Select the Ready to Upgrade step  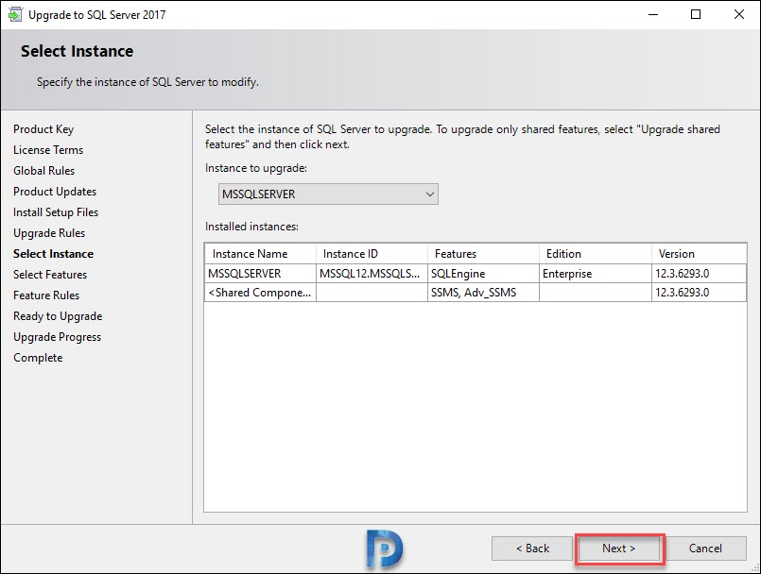pyautogui.click(x=58, y=316)
